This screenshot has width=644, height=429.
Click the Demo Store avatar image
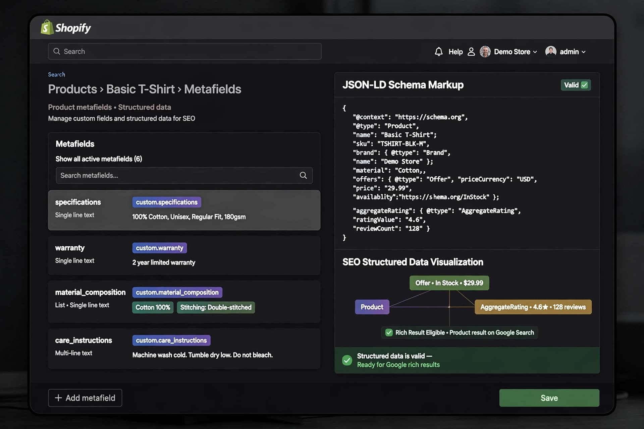tap(485, 52)
